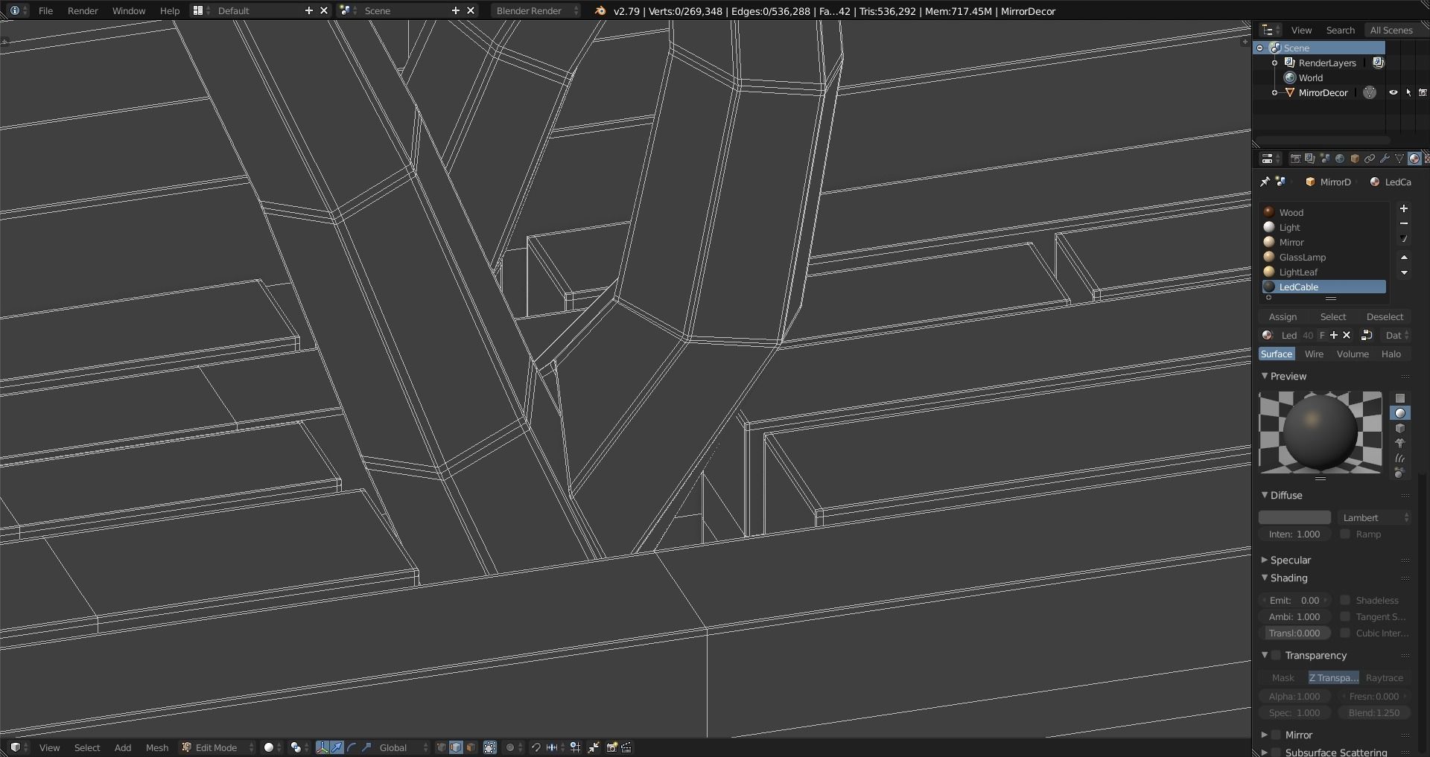The image size is (1430, 757).
Task: Collapse the Diffuse panel
Action: 1265,495
